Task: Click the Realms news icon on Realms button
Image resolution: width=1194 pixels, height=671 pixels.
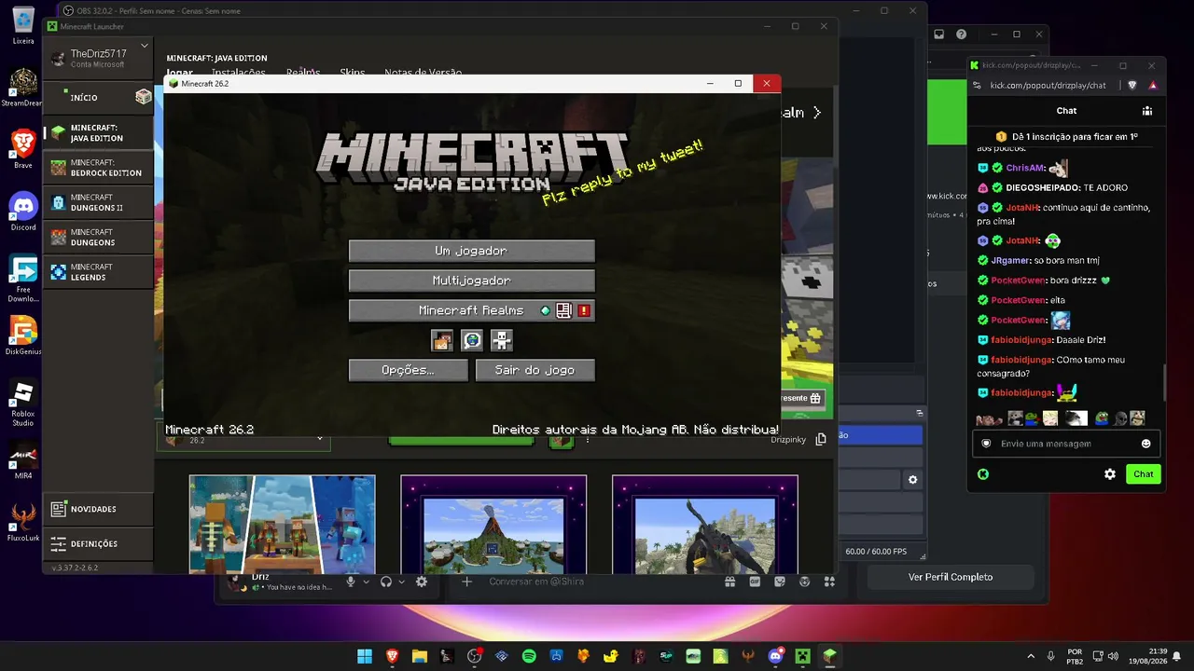Action: click(x=563, y=310)
